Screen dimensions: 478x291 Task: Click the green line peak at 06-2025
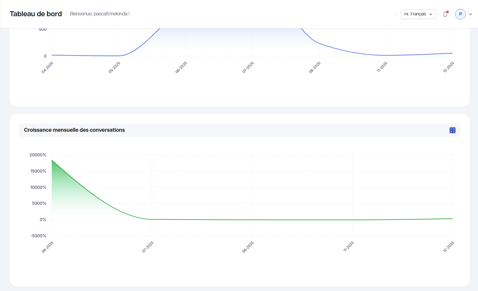(x=52, y=160)
